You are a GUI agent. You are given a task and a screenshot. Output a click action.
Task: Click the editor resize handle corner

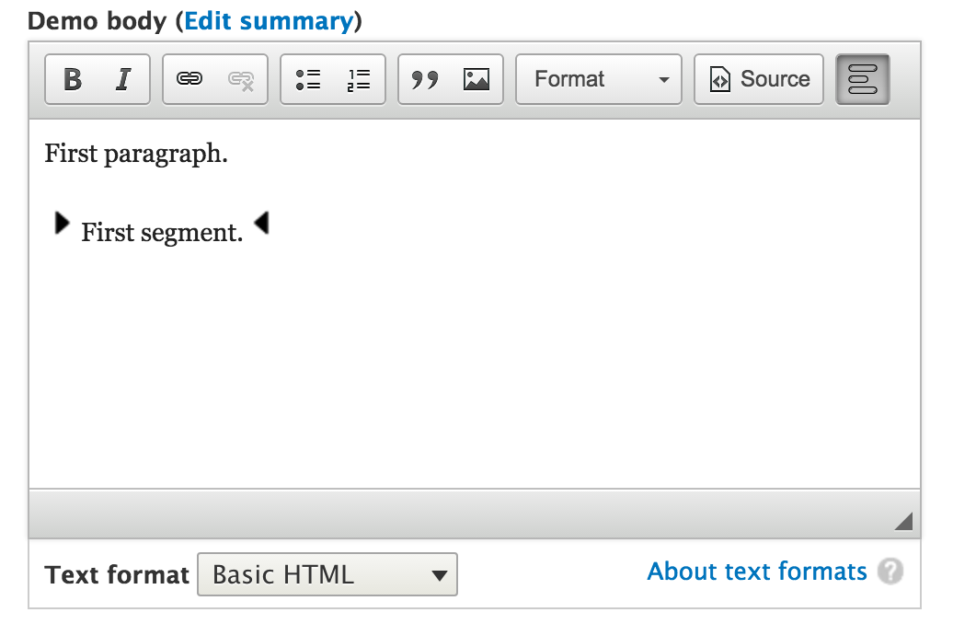point(904,521)
